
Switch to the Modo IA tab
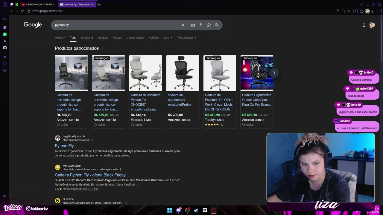(x=60, y=38)
